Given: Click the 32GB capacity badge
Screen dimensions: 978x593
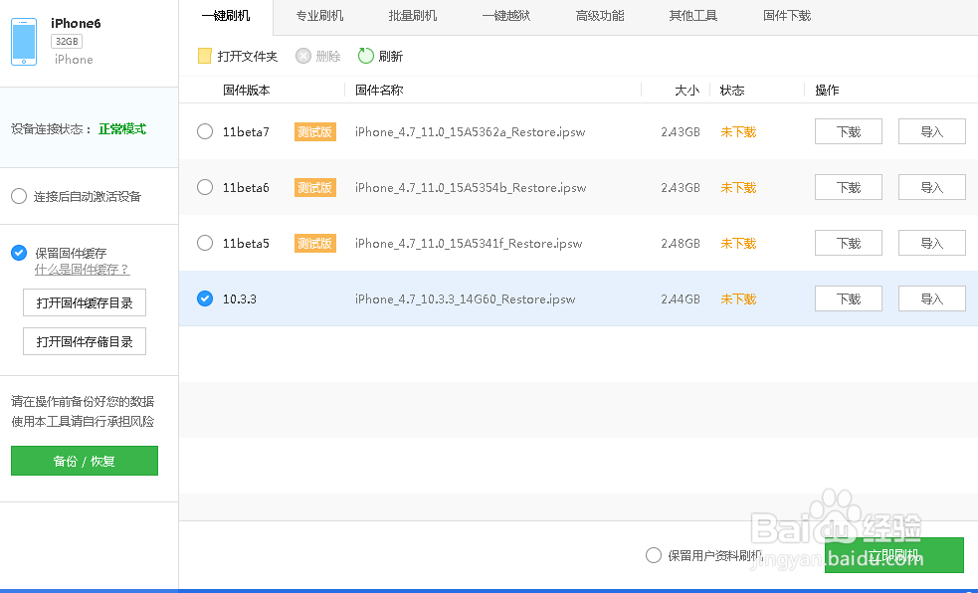Looking at the screenshot, I should click(x=67, y=41).
